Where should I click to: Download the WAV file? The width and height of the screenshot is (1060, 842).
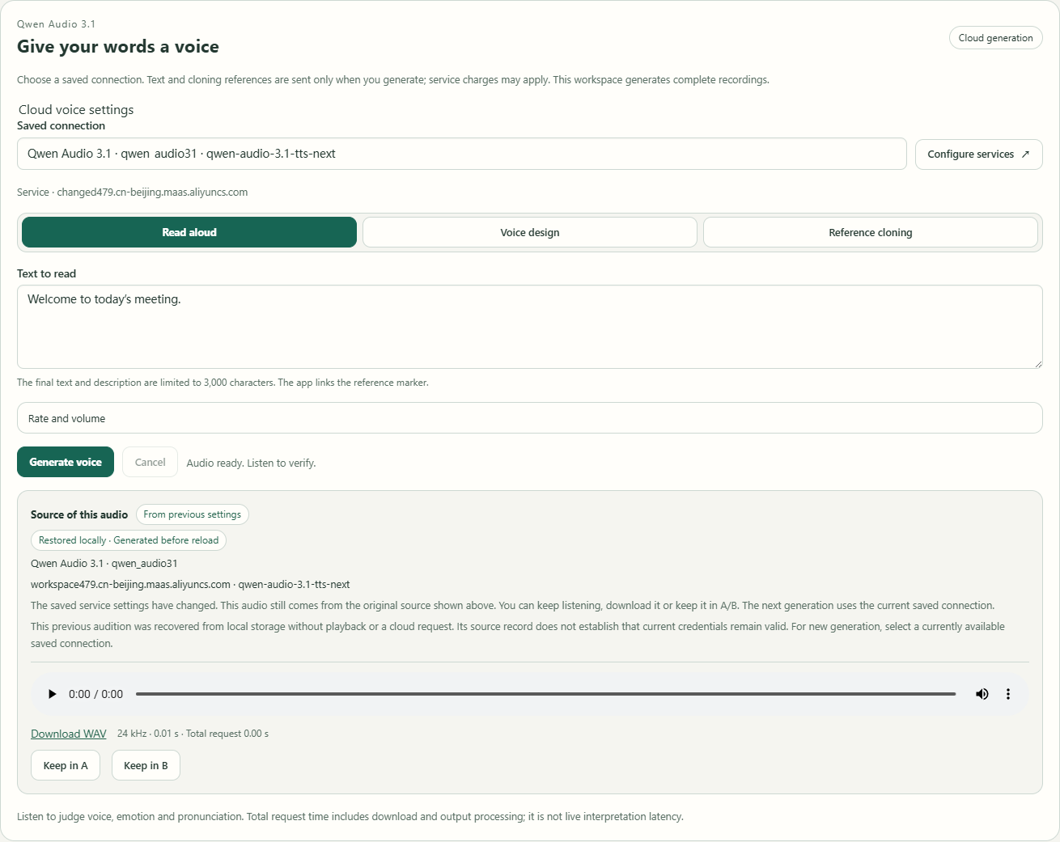click(x=69, y=734)
